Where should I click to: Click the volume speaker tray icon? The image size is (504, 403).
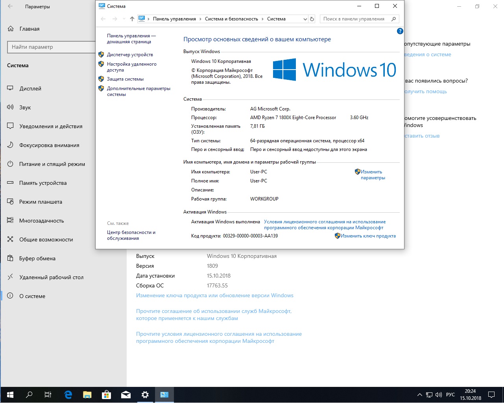[x=439, y=395]
